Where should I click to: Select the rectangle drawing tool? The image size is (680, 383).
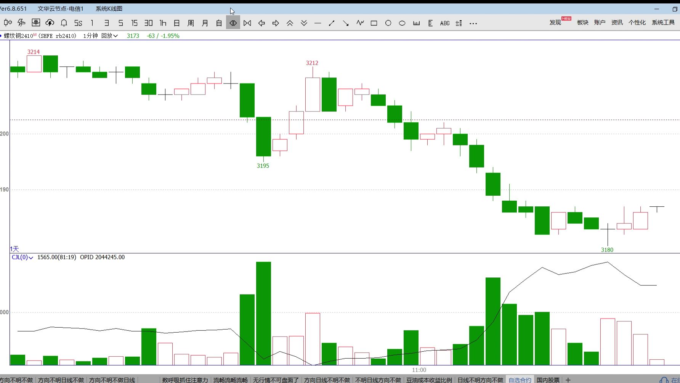[x=374, y=23]
